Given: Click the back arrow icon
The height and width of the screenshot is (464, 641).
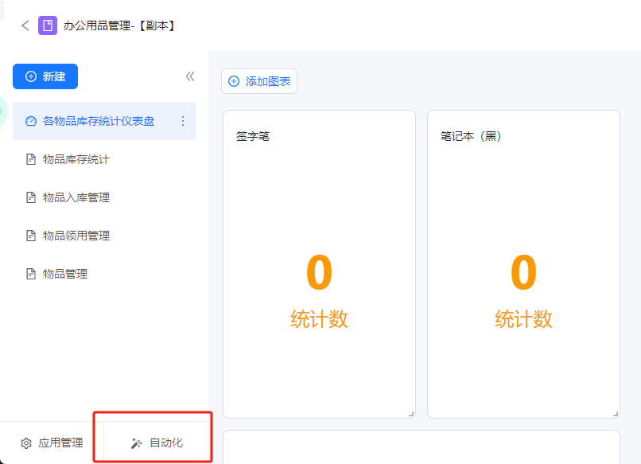Looking at the screenshot, I should (x=25, y=25).
